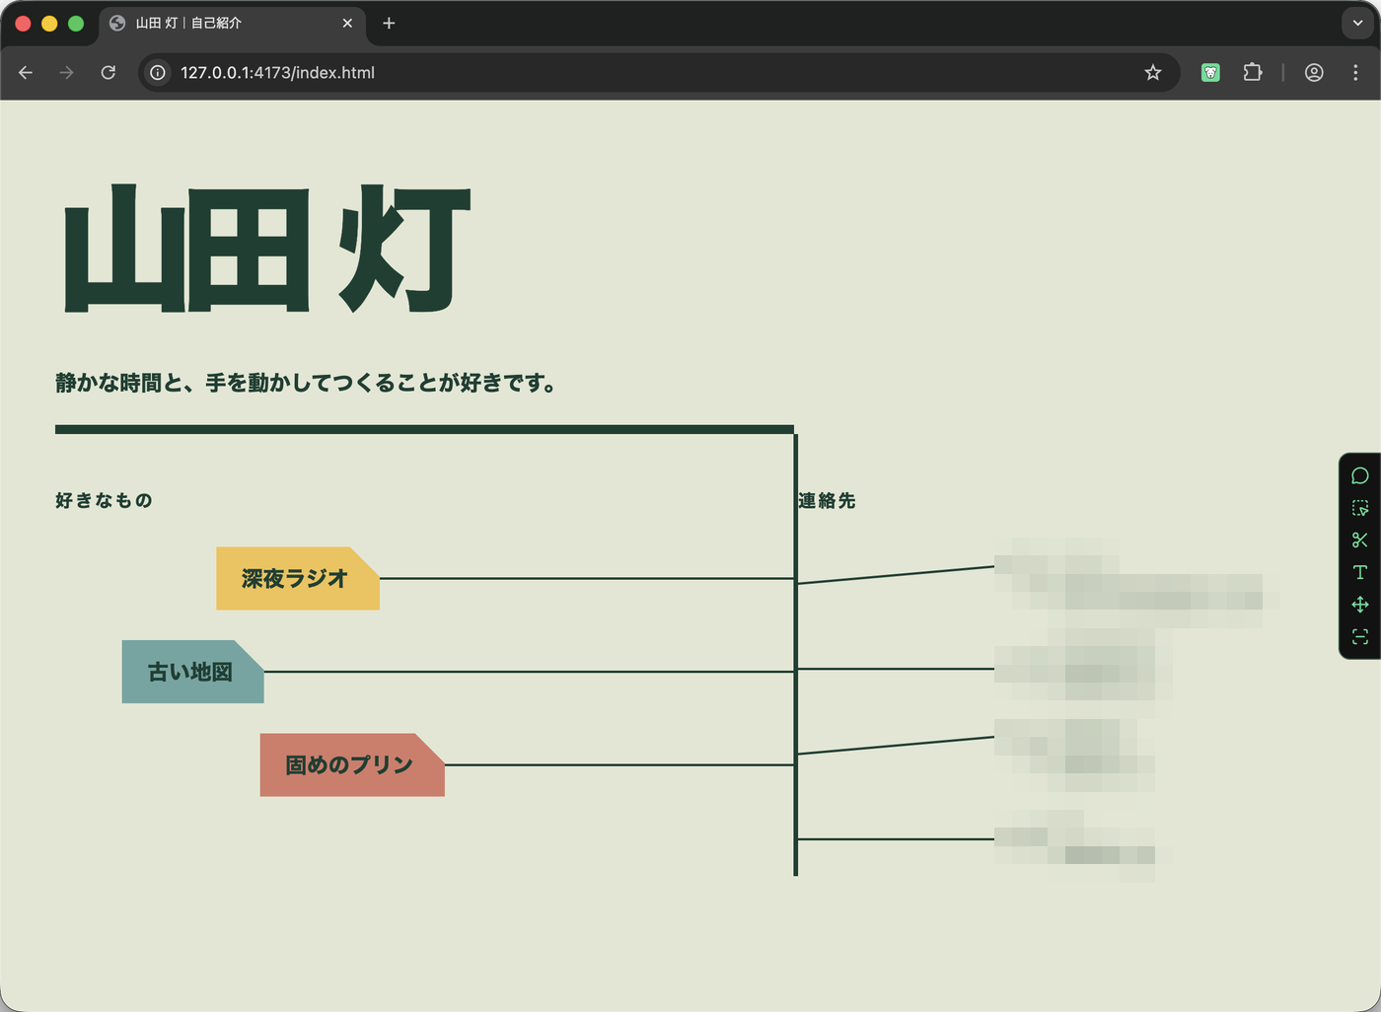This screenshot has height=1012, width=1381.
Task: Click the scan frame tool in side toolbar
Action: click(1360, 636)
